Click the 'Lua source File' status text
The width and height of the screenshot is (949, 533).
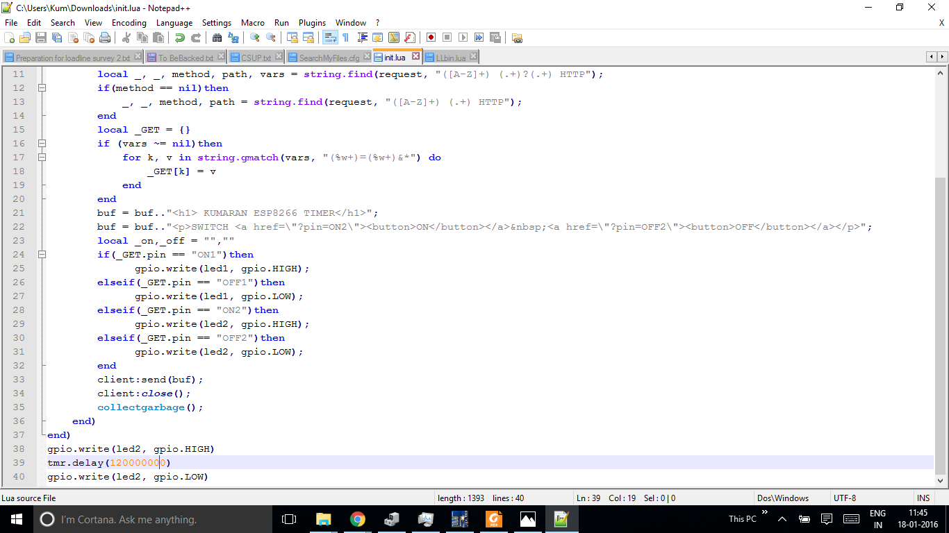click(28, 498)
